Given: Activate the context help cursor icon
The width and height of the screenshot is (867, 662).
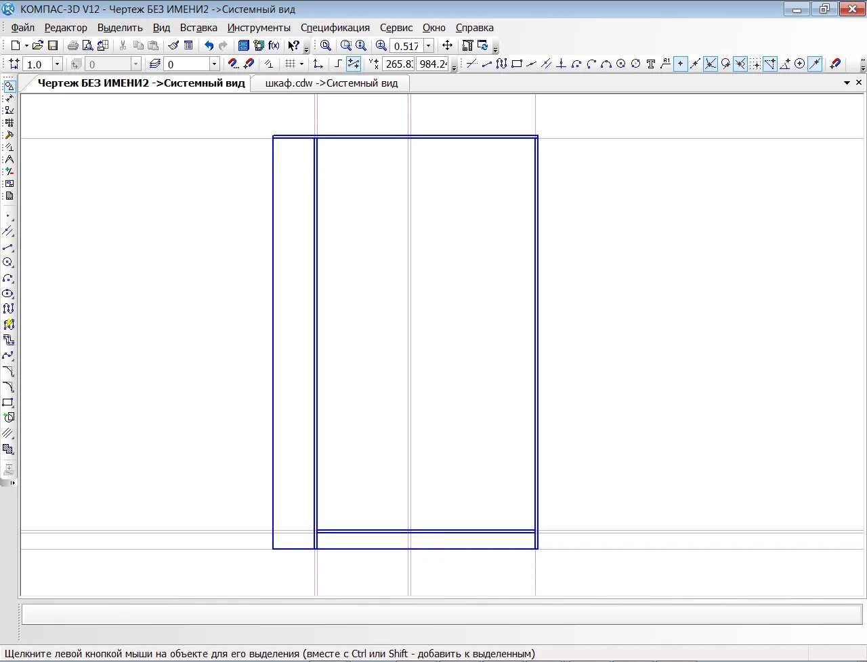Looking at the screenshot, I should click(x=293, y=45).
